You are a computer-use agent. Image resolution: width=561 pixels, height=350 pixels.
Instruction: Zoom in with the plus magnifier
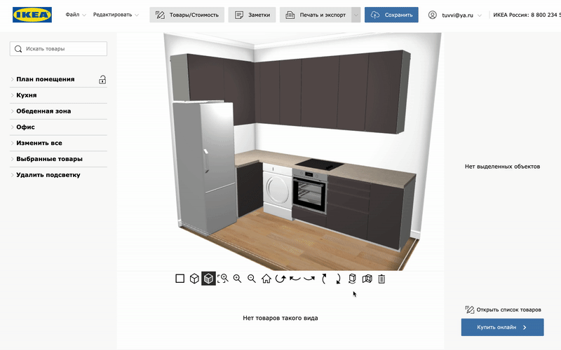click(237, 279)
